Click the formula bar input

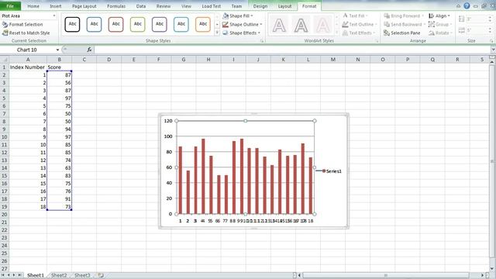tap(292, 50)
